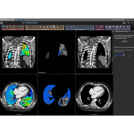Switch to the Tools tab
134x134 pixels.
[x=12, y=20]
